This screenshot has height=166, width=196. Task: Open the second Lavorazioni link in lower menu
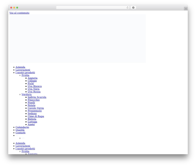(x=23, y=146)
